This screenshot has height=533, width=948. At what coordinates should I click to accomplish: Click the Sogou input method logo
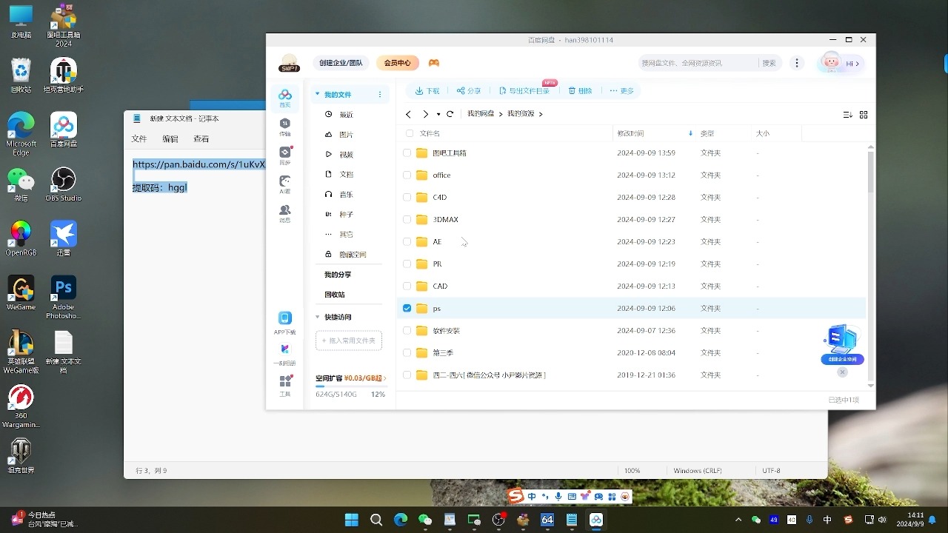pyautogui.click(x=515, y=496)
